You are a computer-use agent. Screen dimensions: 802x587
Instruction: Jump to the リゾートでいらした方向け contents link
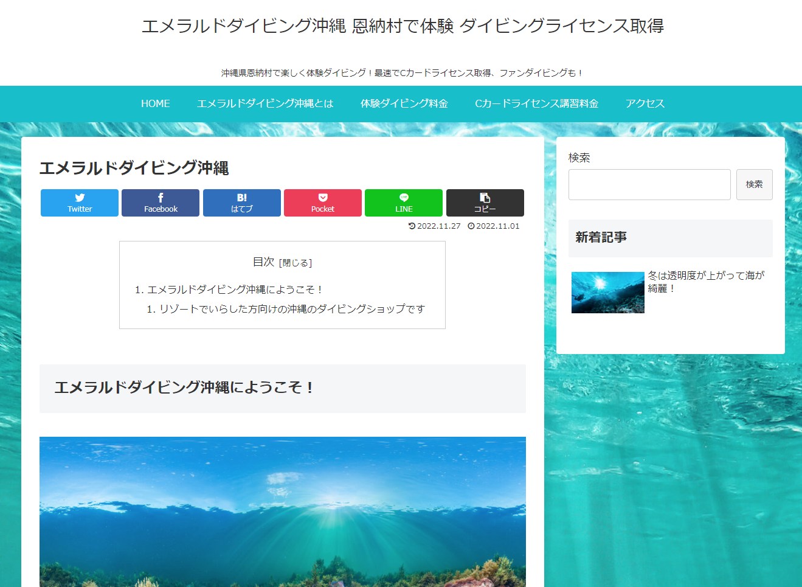pyautogui.click(x=292, y=309)
